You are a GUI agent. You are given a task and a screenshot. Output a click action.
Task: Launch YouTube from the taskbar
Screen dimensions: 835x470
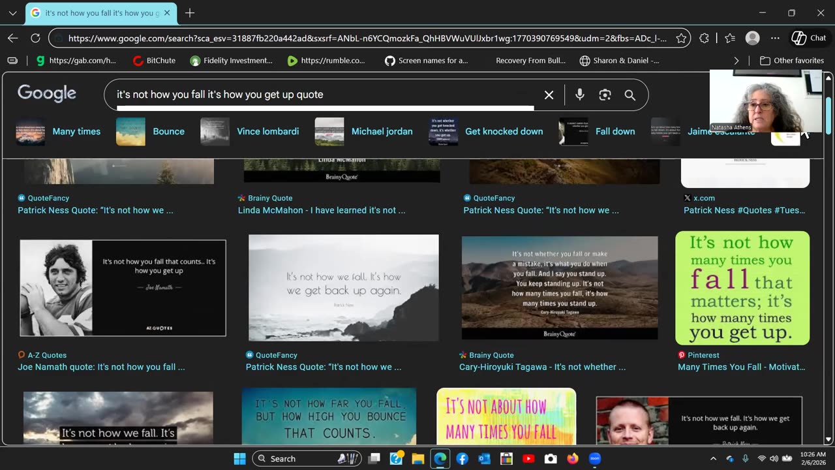click(528, 459)
